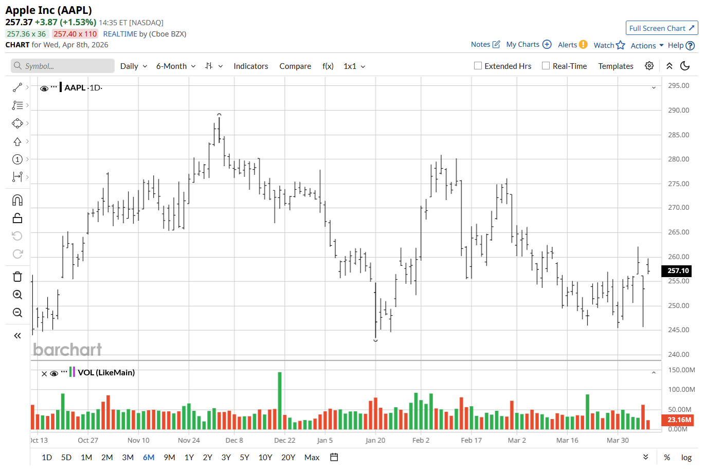705x472 pixels.
Task: Open VOL indicator options ellipsis menu
Action: [x=64, y=372]
